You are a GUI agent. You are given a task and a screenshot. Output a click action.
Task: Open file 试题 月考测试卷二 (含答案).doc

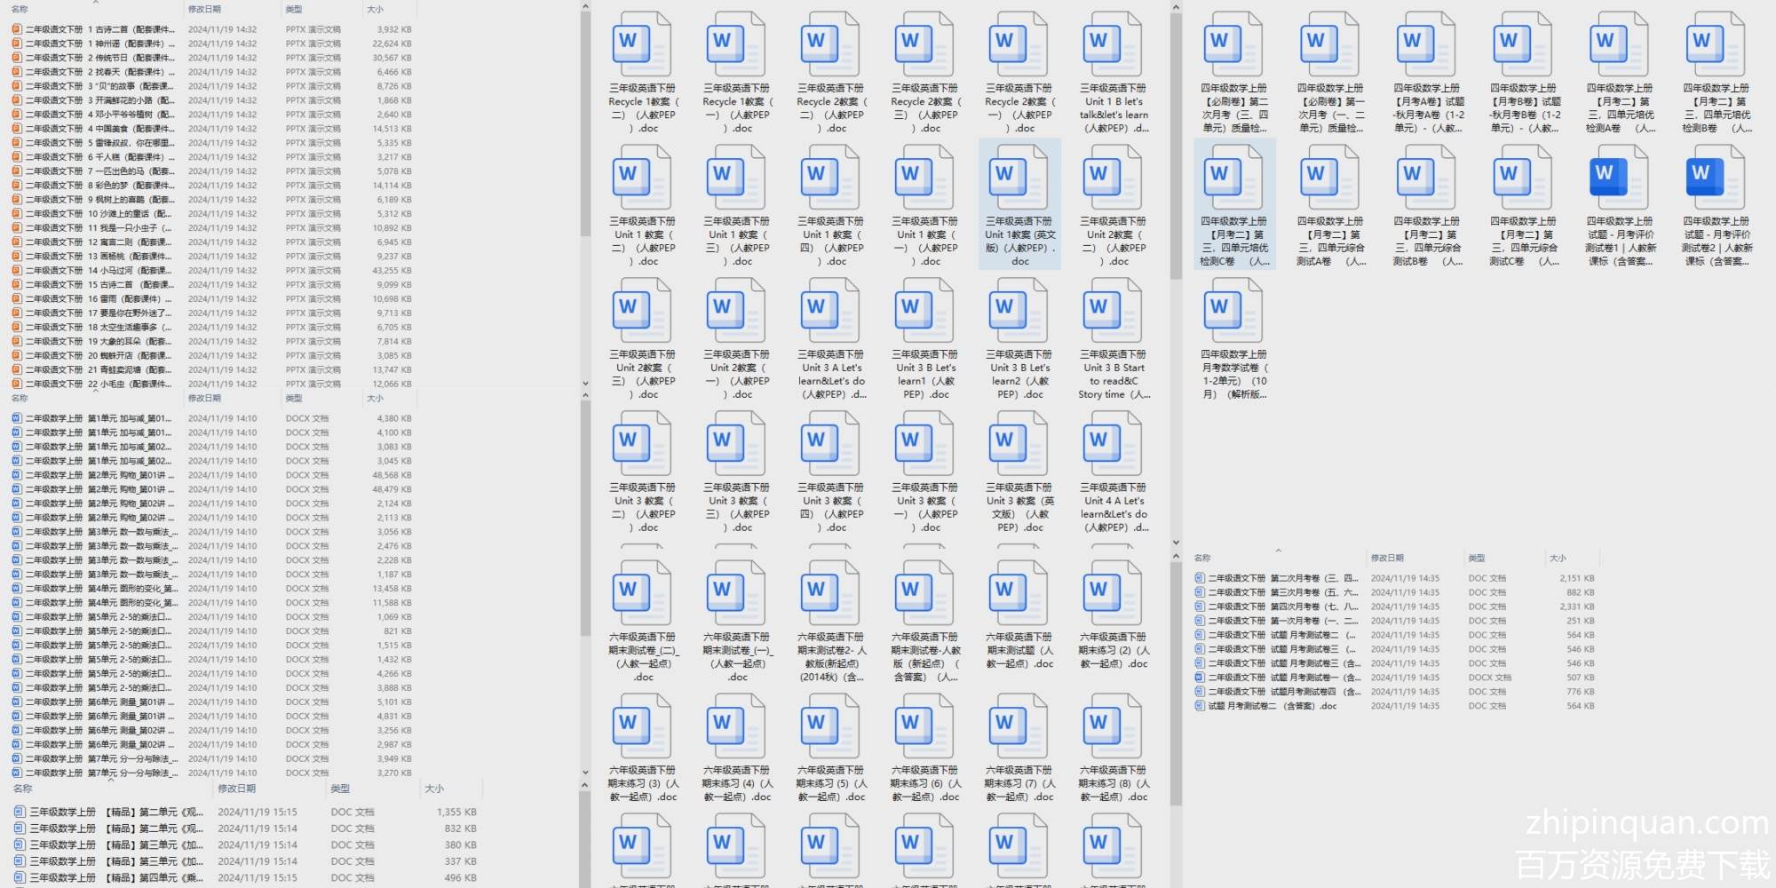point(1272,706)
